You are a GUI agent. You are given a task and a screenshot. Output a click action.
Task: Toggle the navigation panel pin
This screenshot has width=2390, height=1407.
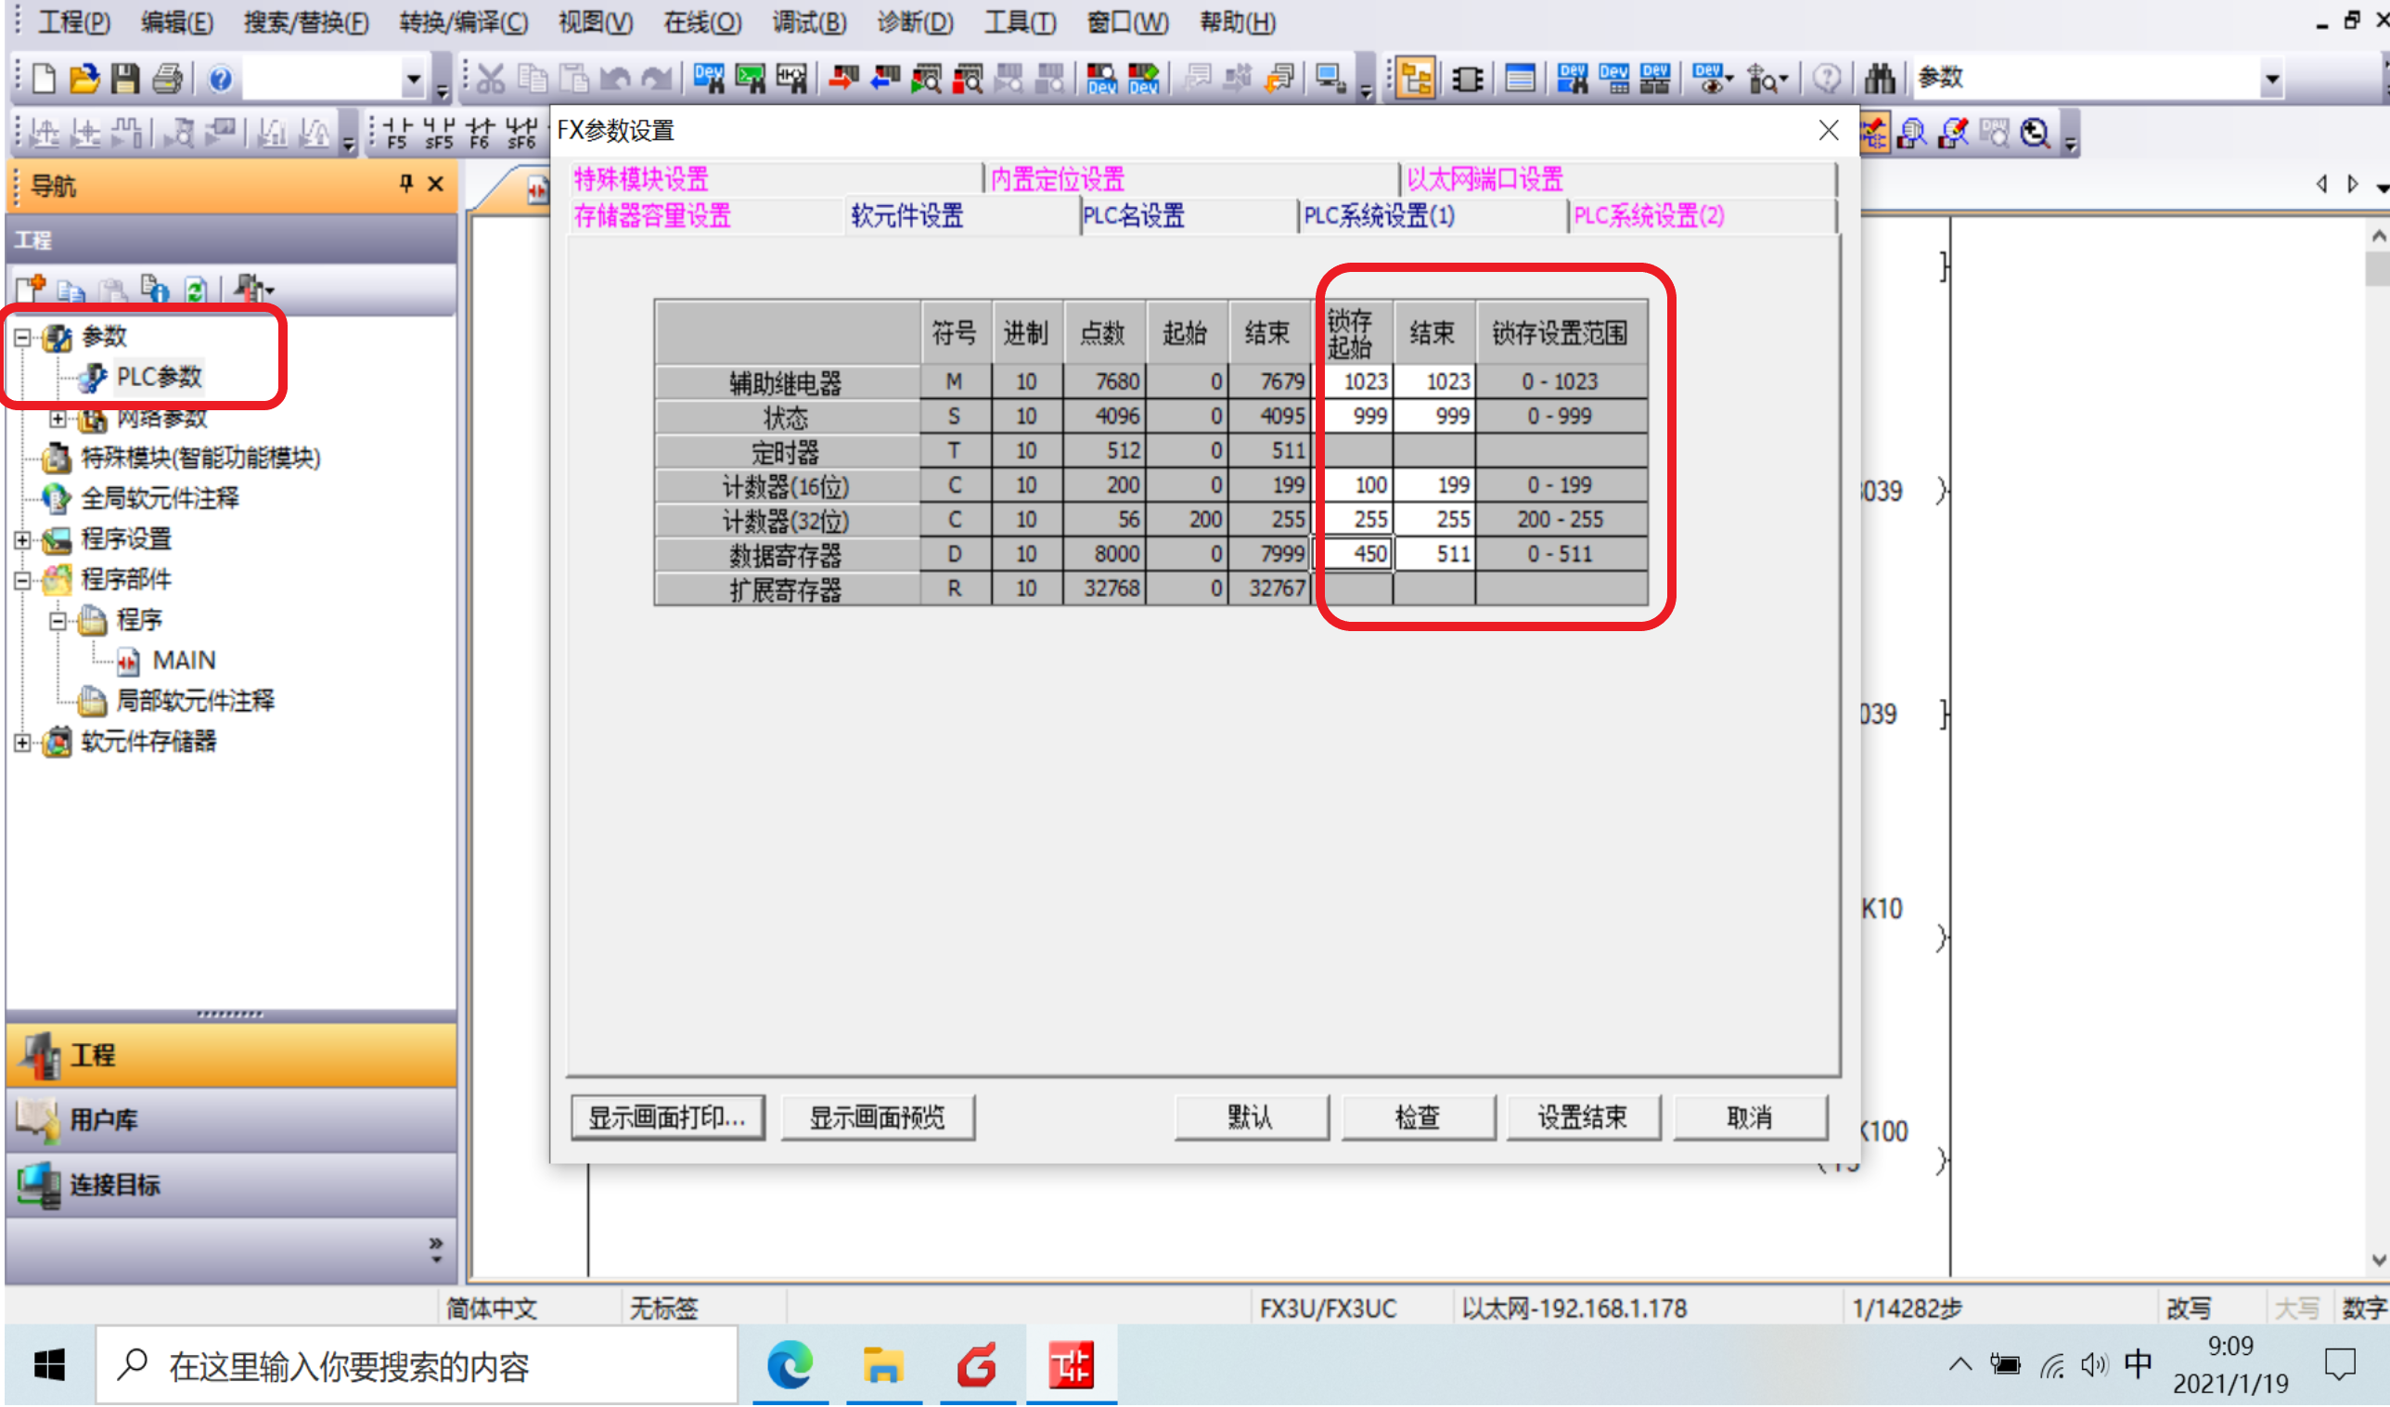tap(406, 184)
